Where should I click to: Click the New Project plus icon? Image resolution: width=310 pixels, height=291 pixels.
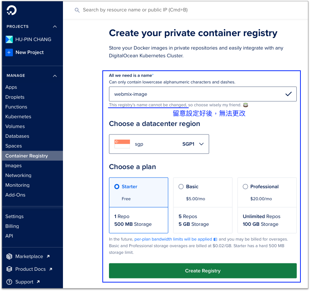(x=9, y=52)
